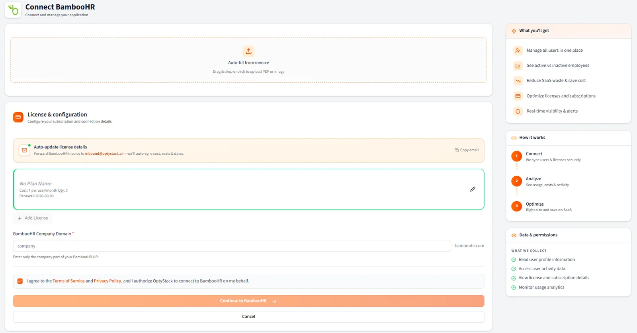Viewport: 637px width, 333px height.
Task: Click the License & configuration card icon
Action: click(x=18, y=117)
